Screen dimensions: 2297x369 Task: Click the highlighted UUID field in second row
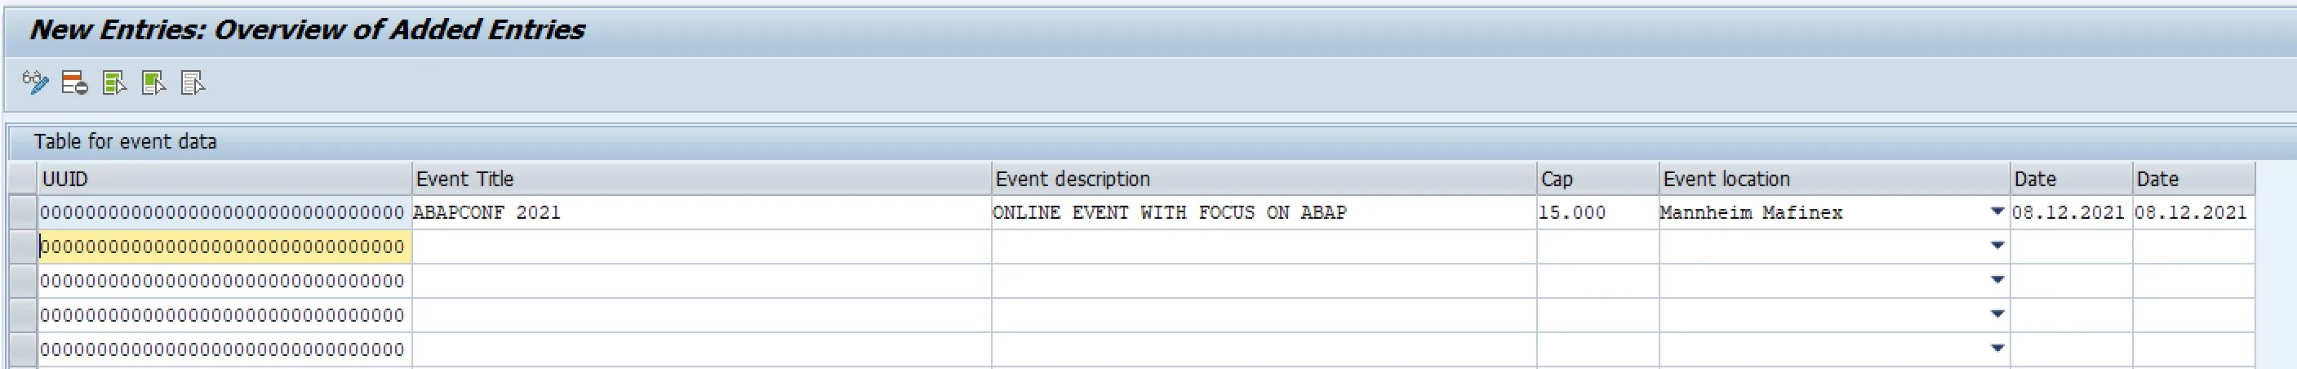(223, 247)
